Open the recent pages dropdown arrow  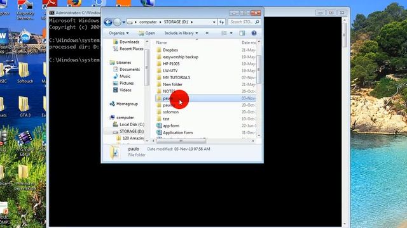[124, 22]
